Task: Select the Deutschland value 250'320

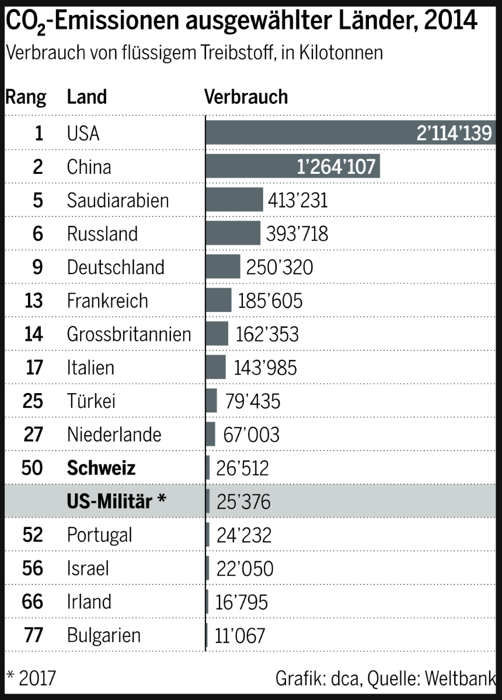Action: [279, 267]
